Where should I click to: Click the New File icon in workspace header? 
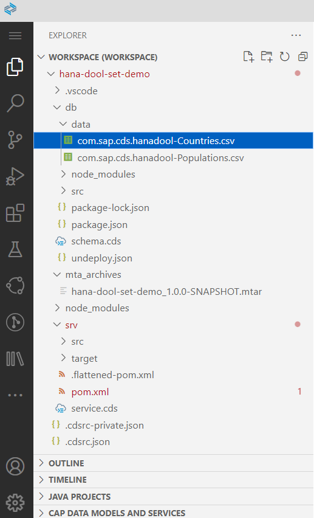(248, 57)
